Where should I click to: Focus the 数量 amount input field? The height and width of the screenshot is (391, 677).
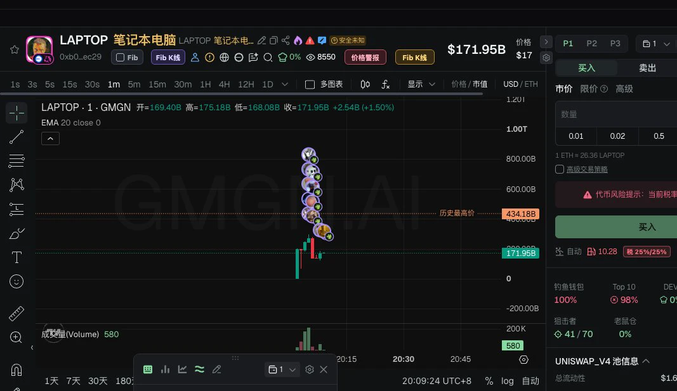(x=616, y=114)
